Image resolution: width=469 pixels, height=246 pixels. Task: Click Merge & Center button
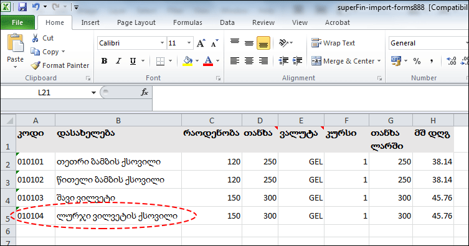point(343,61)
